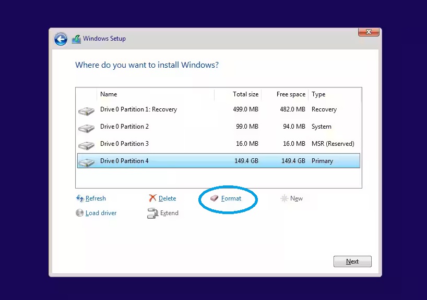The width and height of the screenshot is (427, 300).
Task: Click the Extend partition icon
Action: coord(152,213)
